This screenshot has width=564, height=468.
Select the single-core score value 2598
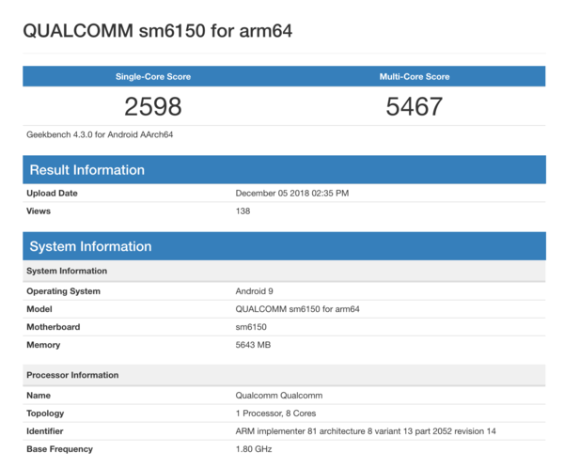[x=153, y=106]
